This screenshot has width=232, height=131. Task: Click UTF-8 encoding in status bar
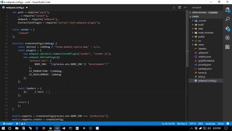tap(192, 124)
